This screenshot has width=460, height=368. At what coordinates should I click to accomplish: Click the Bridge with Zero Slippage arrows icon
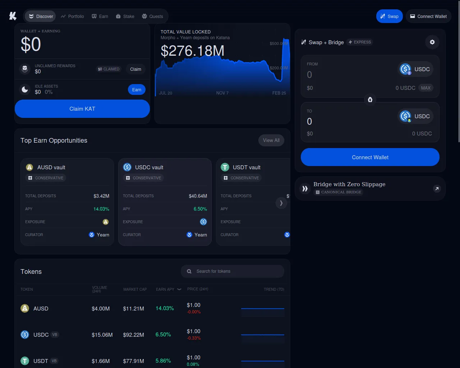pyautogui.click(x=305, y=189)
